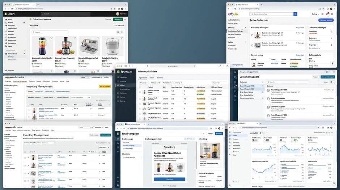The width and height of the screenshot is (340, 190).
Task: Click heart icon on Household Organiser Set card
Action: click(98, 38)
